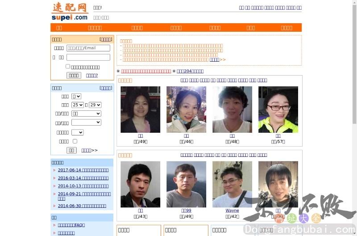Viewport: 357px width, 236px height.
Task: Open profile photo of woman wearing glasses
Action: (278, 110)
